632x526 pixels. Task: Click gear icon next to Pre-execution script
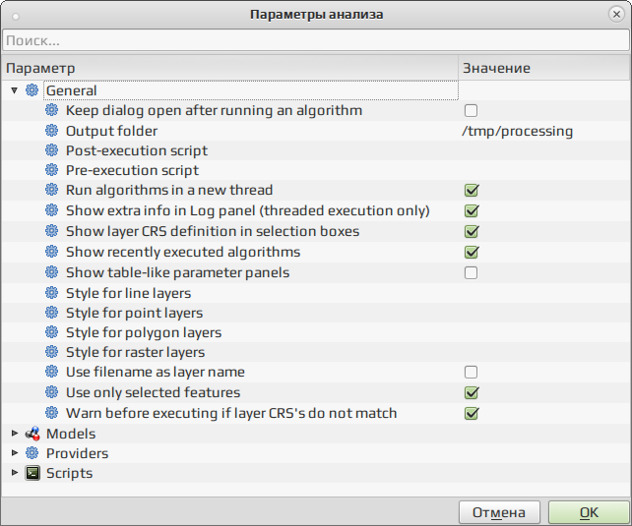[x=51, y=170]
